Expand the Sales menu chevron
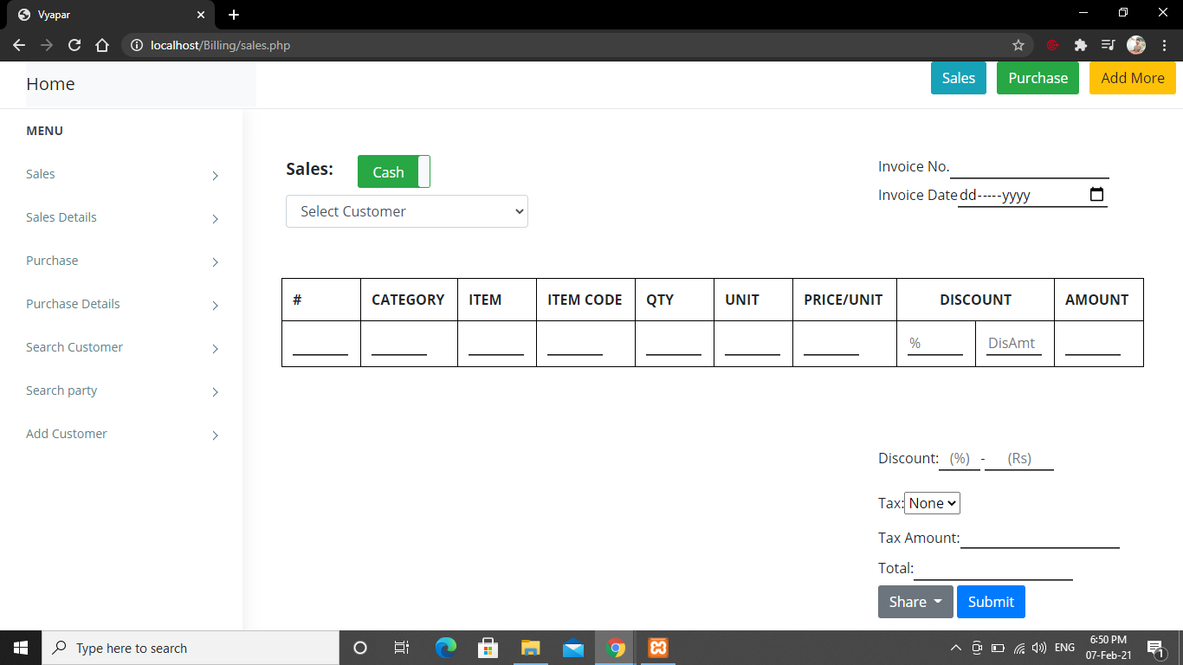This screenshot has height=665, width=1183. (x=216, y=176)
